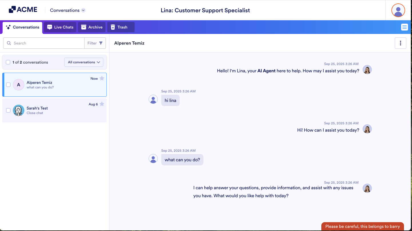Click the ACME logo
The width and height of the screenshot is (412, 231).
pyautogui.click(x=23, y=9)
